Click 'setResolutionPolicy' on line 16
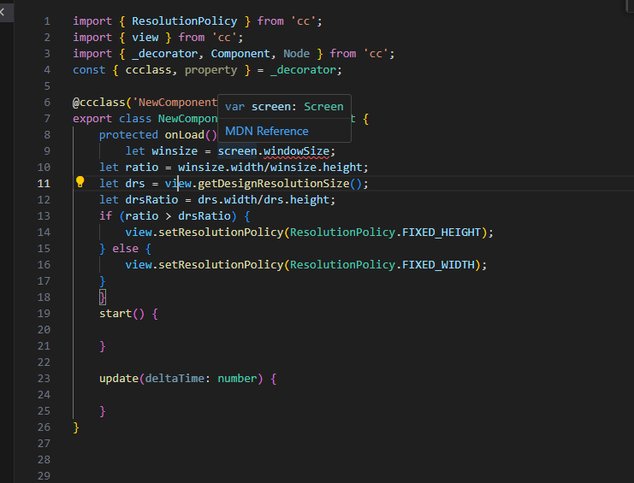Image resolution: width=634 pixels, height=483 pixels. [x=221, y=264]
